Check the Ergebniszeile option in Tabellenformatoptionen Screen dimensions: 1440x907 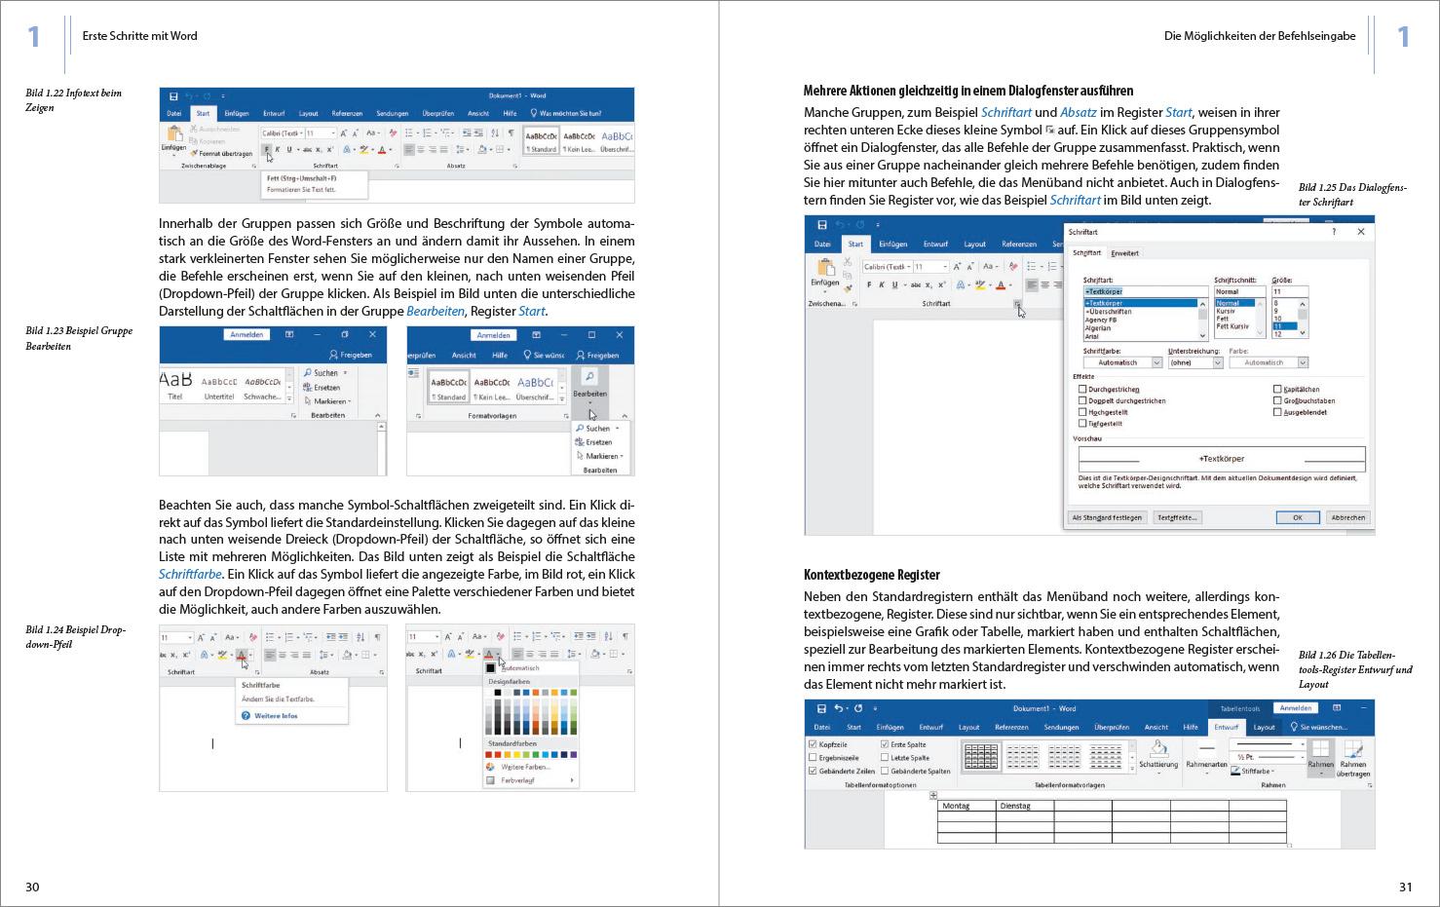click(814, 755)
